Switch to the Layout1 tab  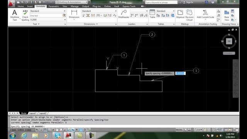[x=33, y=113]
